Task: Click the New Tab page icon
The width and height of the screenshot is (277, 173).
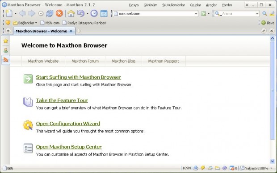Action: coord(9,13)
